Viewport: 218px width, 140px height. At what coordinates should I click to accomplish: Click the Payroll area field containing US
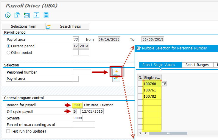pos(75,39)
